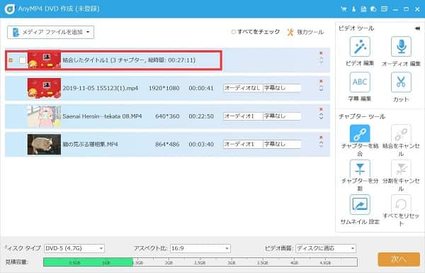Click the チャプターを結合 merge chapters icon
The height and width of the screenshot is (273, 425).
(x=360, y=133)
